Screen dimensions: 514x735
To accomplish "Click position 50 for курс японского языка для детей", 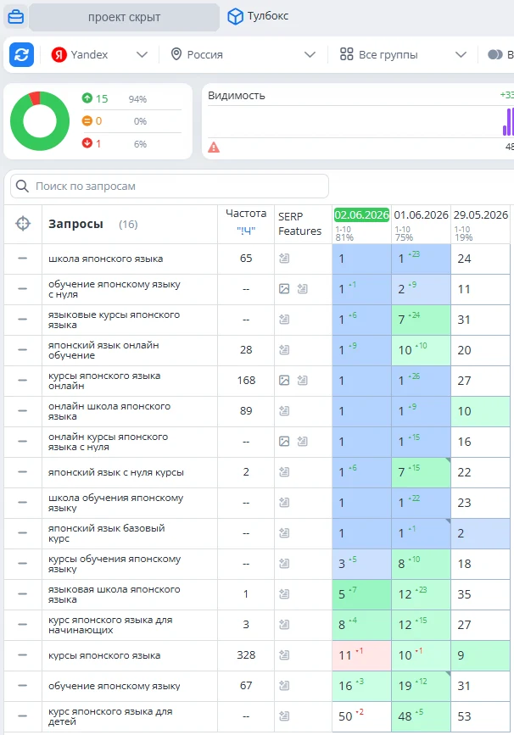I will tap(361, 716).
